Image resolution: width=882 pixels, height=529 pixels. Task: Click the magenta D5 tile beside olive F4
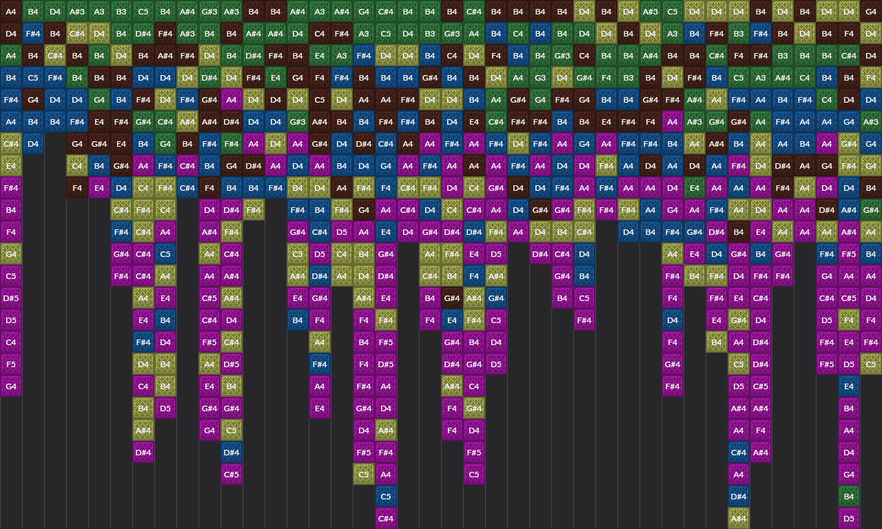click(x=827, y=320)
